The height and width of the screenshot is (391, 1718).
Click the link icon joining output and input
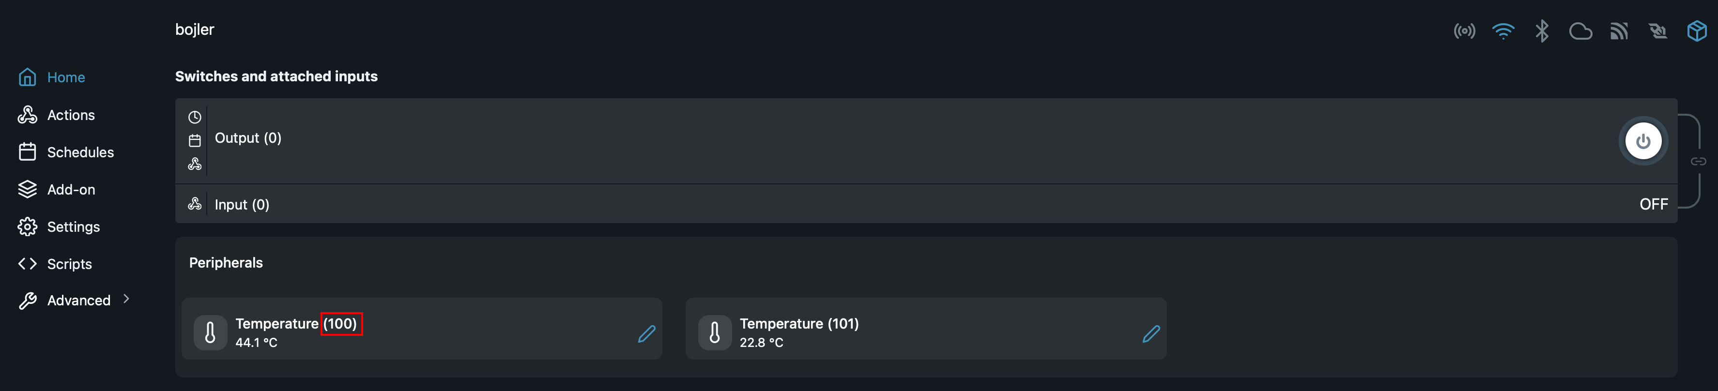coord(1698,161)
